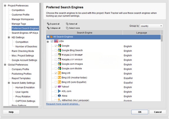Click the AOL.com icon
This screenshot has height=119, width=169.
point(59,91)
